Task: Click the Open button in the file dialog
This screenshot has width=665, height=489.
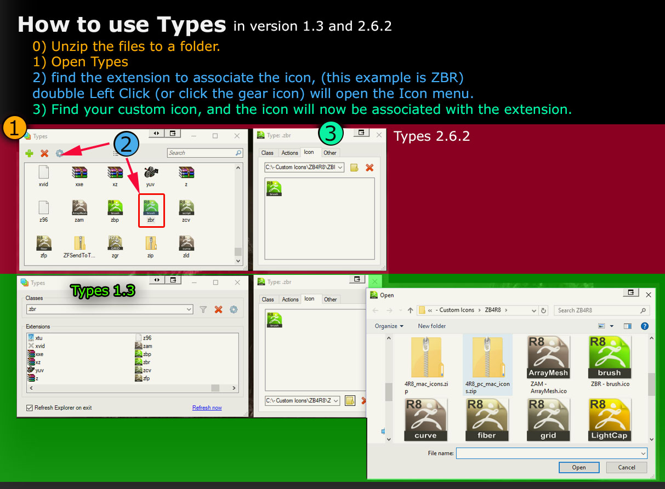Action: pyautogui.click(x=579, y=468)
